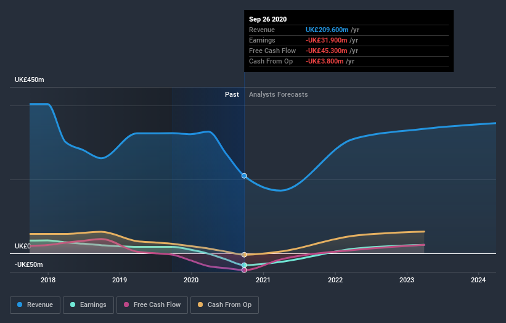Click the orange Cash From Op data marker

(244, 255)
